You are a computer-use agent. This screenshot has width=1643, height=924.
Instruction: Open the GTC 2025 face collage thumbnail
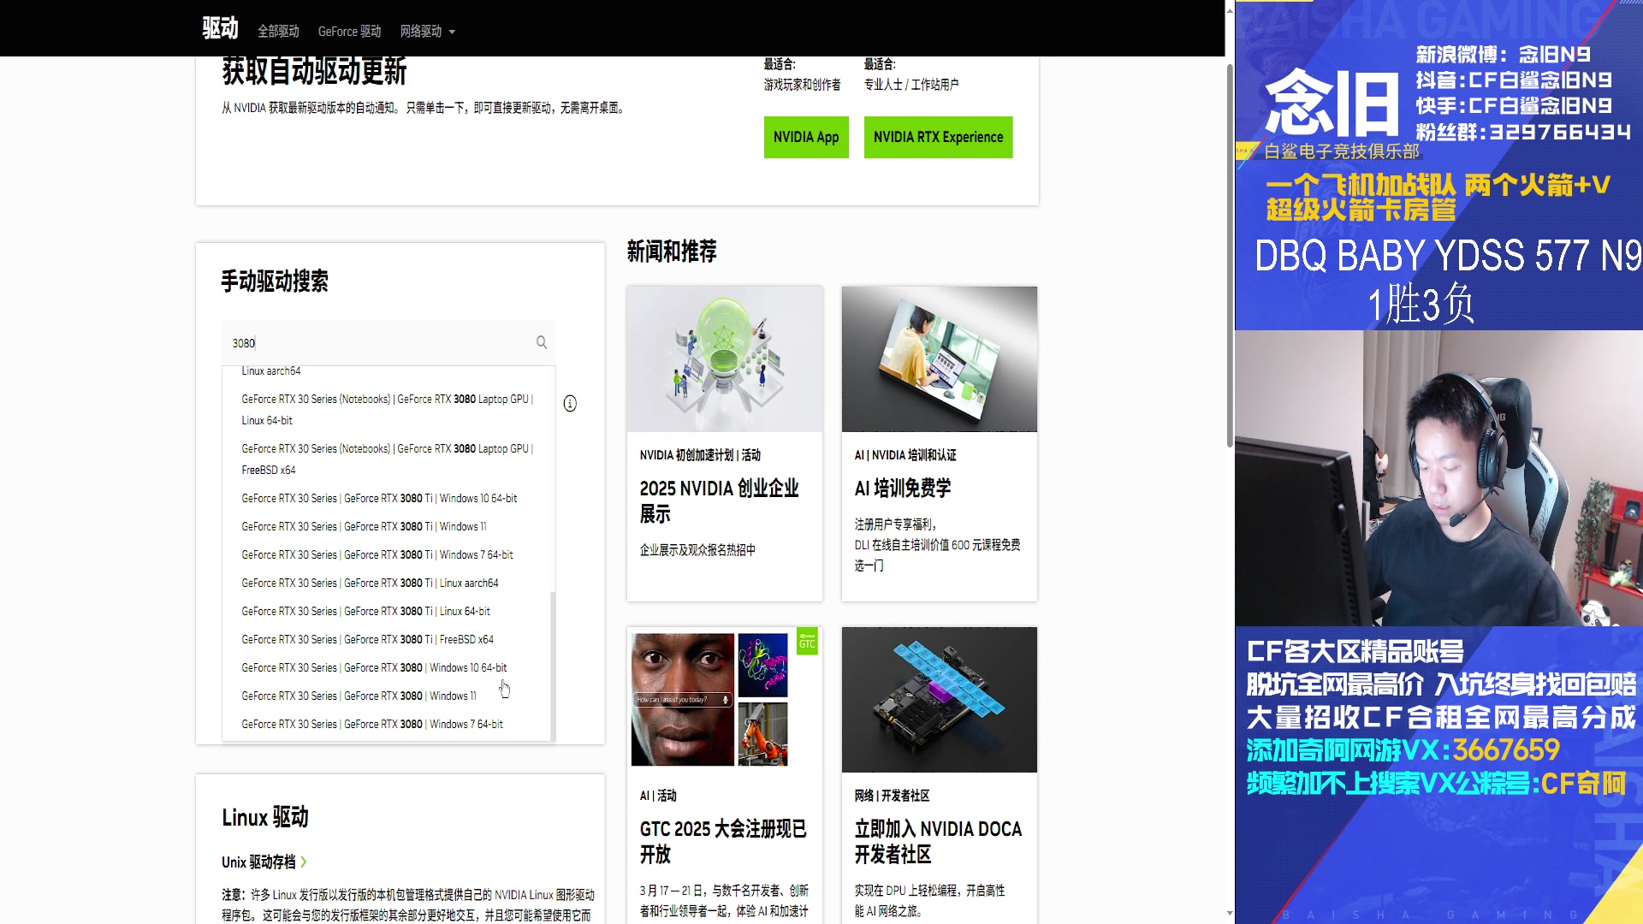tap(725, 700)
